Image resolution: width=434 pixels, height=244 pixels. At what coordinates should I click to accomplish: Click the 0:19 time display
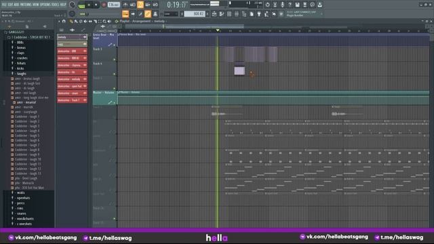[x=176, y=5]
